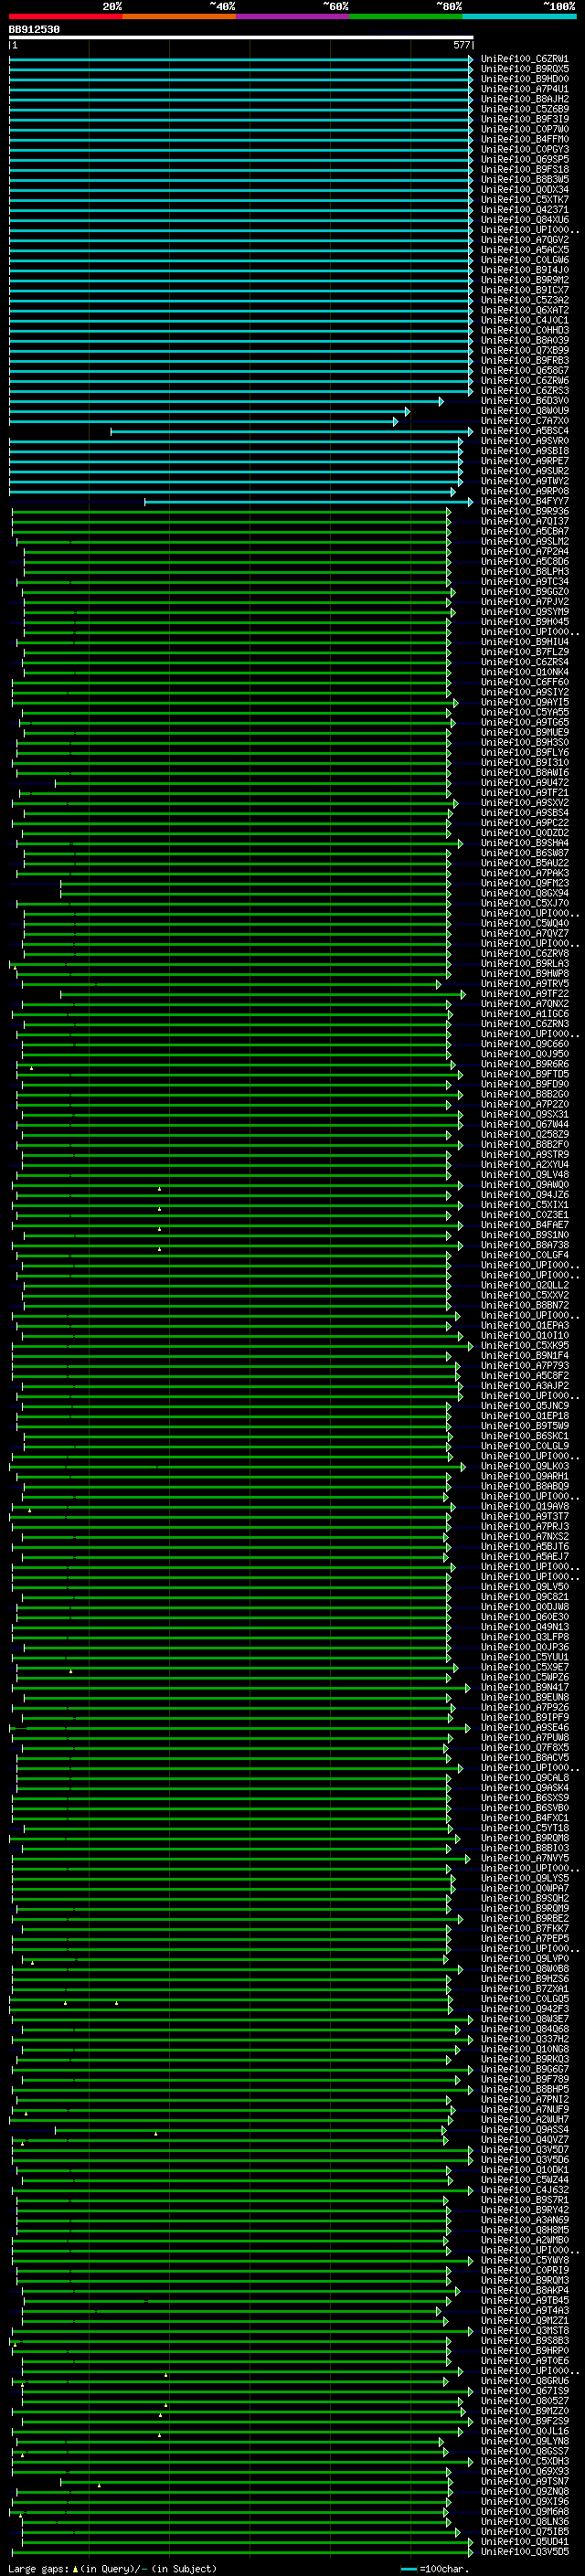Open hit UniRef100_C5XTK7
The image size is (585, 2576).
pos(524,200)
